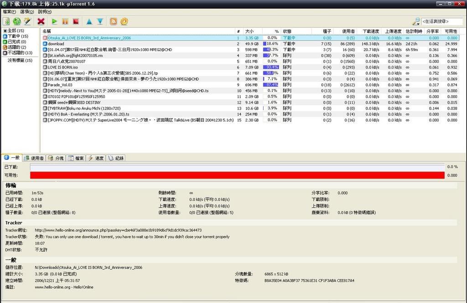The width and height of the screenshot is (467, 303).
Task: Switch to the 速度 tab
Action: (96, 158)
